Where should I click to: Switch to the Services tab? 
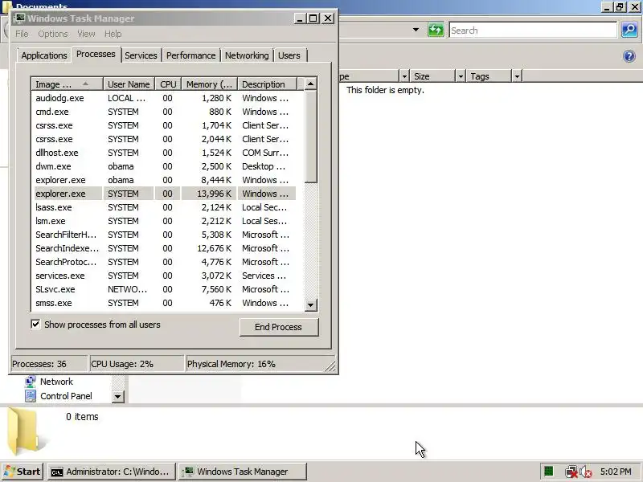coord(141,55)
